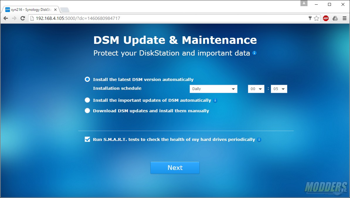Open a new browser tab
The image size is (350, 198).
(x=65, y=10)
